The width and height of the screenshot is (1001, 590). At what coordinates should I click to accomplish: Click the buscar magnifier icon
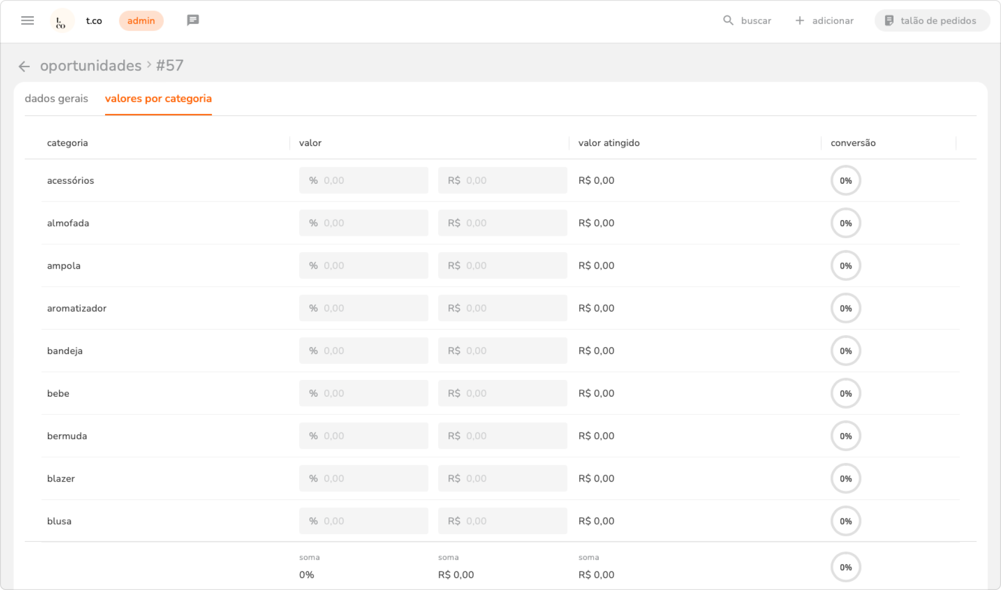click(728, 21)
